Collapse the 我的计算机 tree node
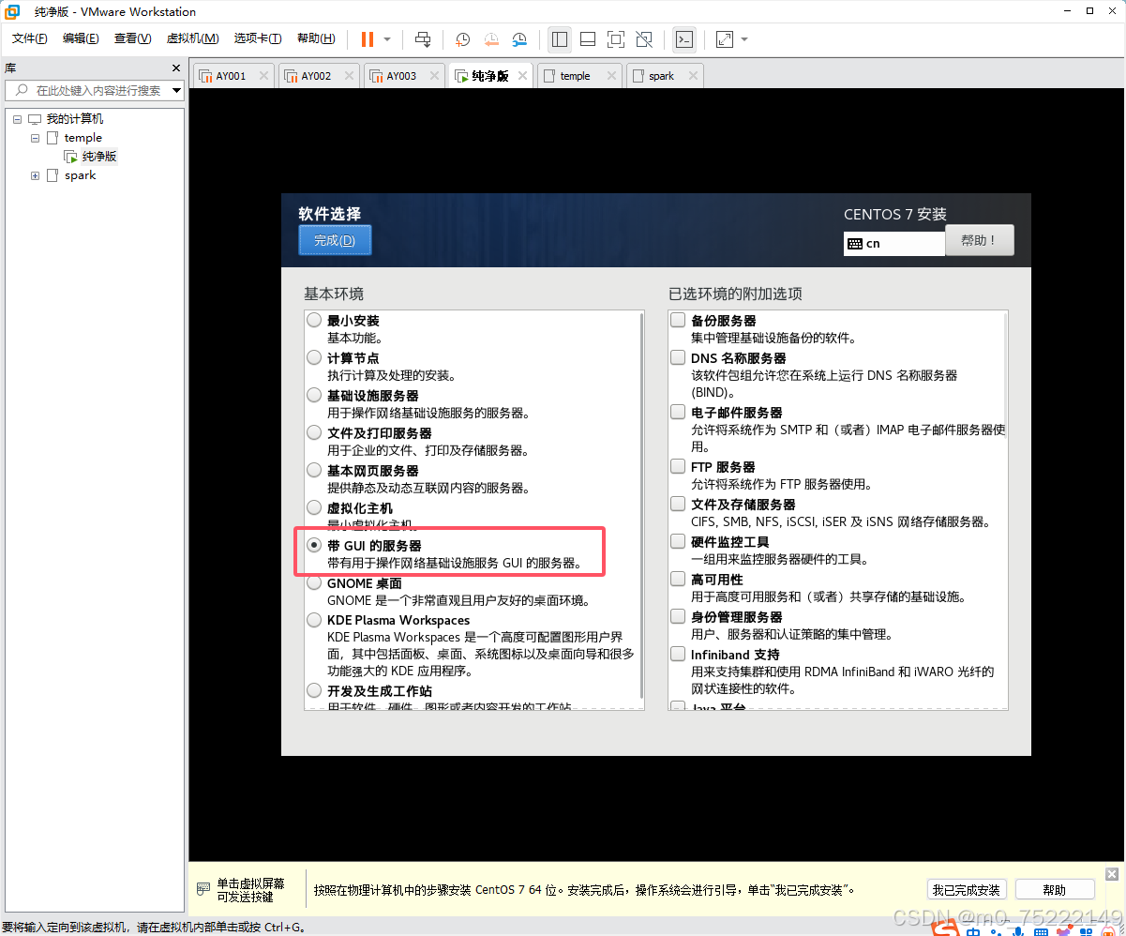Screen dimensions: 1126x936 point(17,119)
